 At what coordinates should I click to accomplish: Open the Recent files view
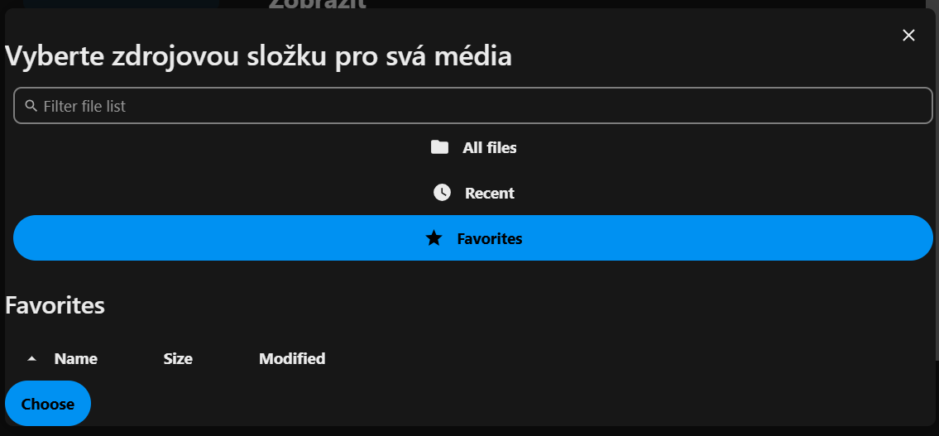tap(473, 193)
